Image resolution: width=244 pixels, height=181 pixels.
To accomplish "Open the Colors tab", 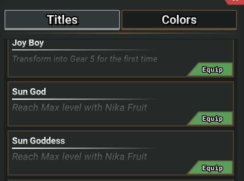I will point(179,20).
